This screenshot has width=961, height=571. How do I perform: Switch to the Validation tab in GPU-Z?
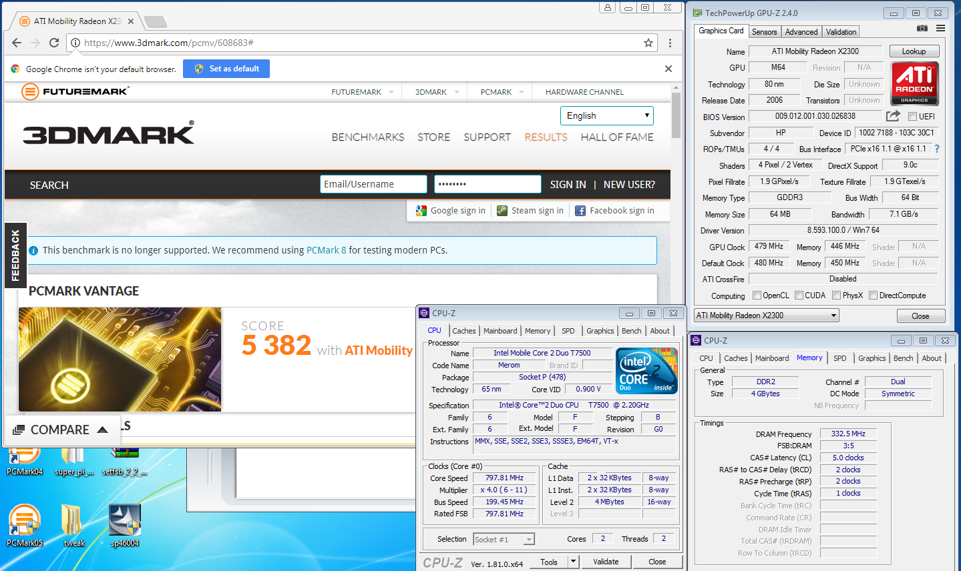[x=841, y=32]
